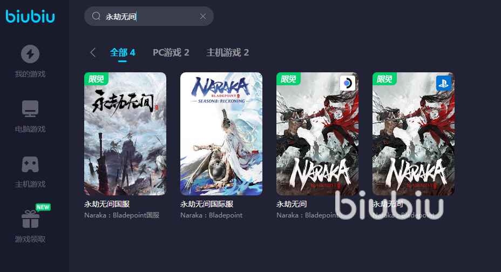Click the 永劫无间国服 title text
The width and height of the screenshot is (501, 272).
[107, 204]
